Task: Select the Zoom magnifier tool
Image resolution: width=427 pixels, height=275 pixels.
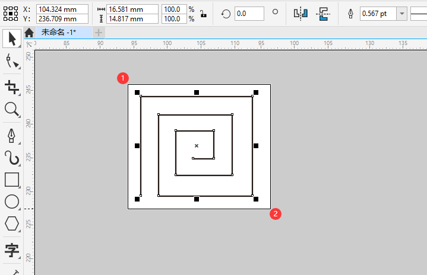Action: (12, 110)
